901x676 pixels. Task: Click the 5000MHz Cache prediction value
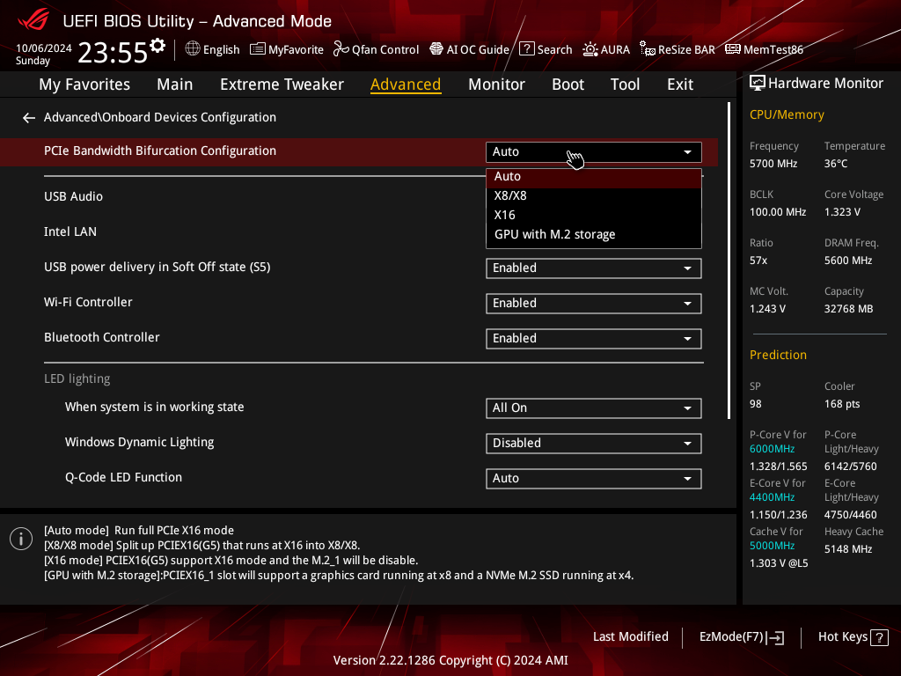(772, 546)
